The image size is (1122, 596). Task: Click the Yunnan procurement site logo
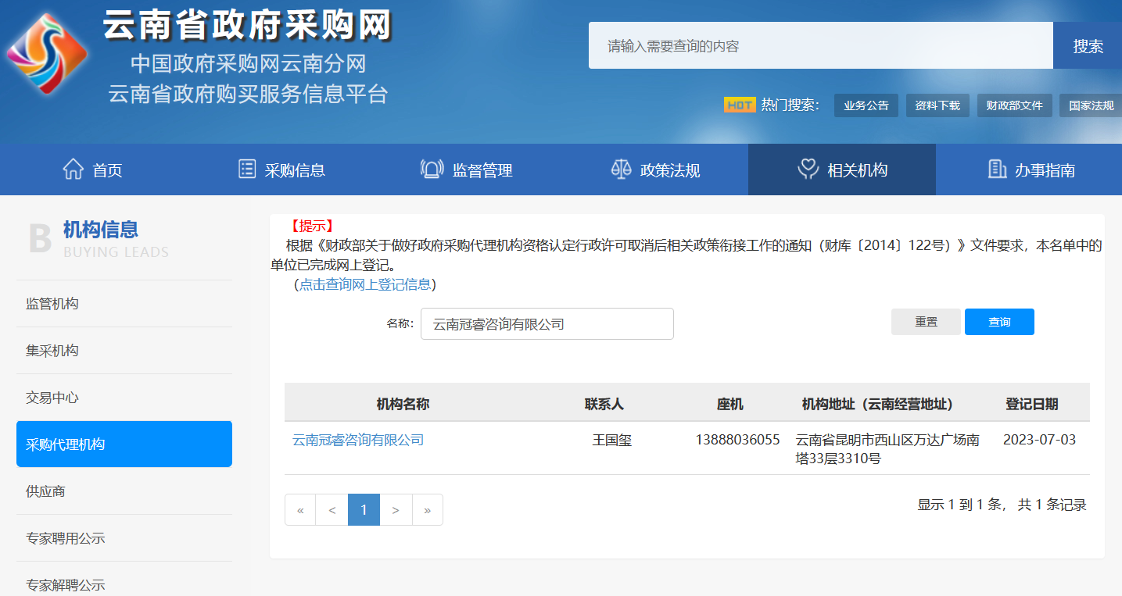point(47,53)
